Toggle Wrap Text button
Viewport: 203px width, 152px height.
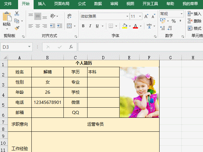(x=69, y=16)
